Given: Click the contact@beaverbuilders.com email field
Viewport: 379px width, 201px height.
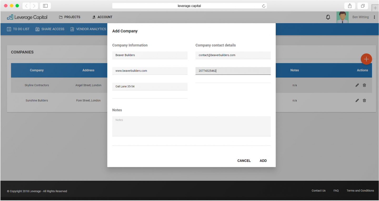Looking at the screenshot, I should pos(233,55).
